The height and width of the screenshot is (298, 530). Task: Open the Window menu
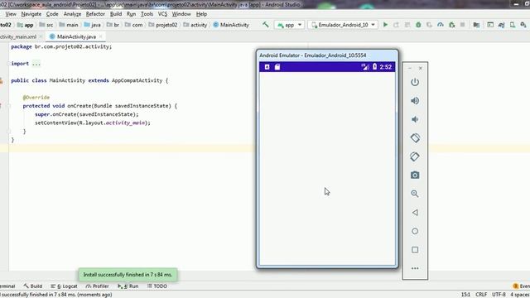[181, 14]
